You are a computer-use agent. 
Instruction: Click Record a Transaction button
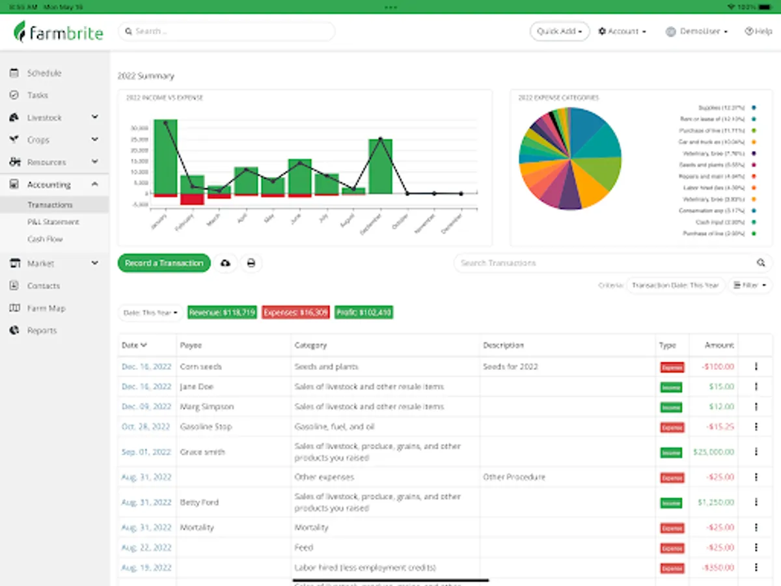click(164, 263)
